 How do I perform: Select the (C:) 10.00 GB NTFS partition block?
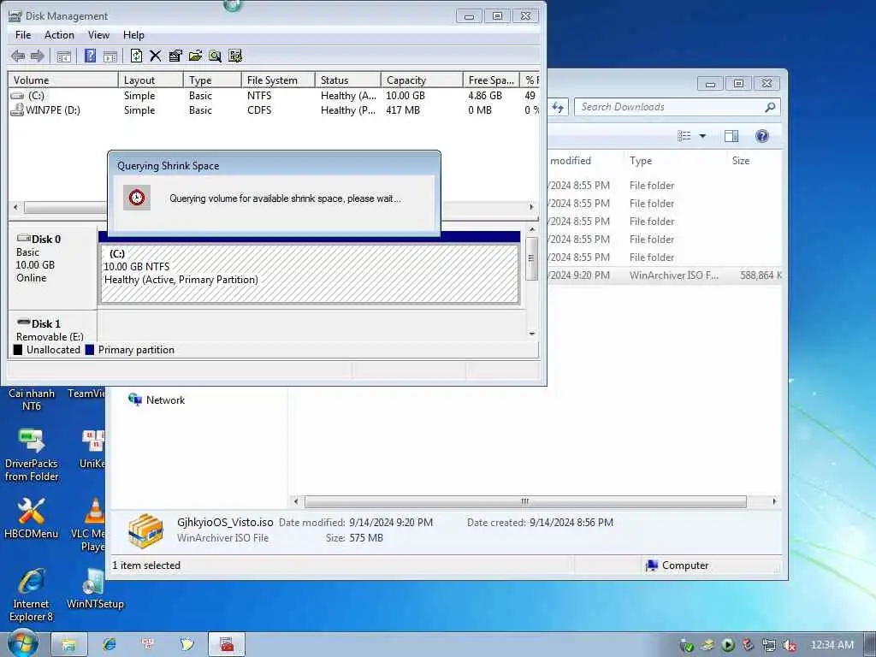tap(310, 275)
